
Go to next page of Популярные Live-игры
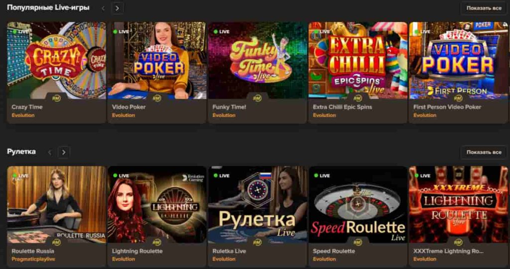(x=118, y=8)
